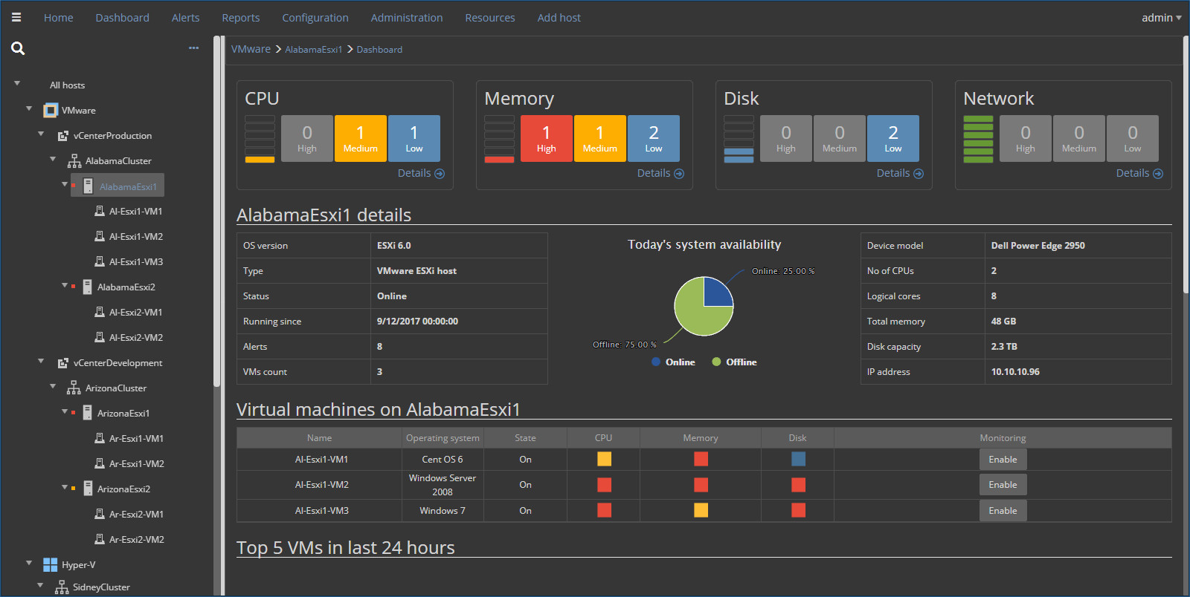The height and width of the screenshot is (597, 1190).
Task: Click the AlabamaEsxi1 host icon
Action: [x=88, y=186]
